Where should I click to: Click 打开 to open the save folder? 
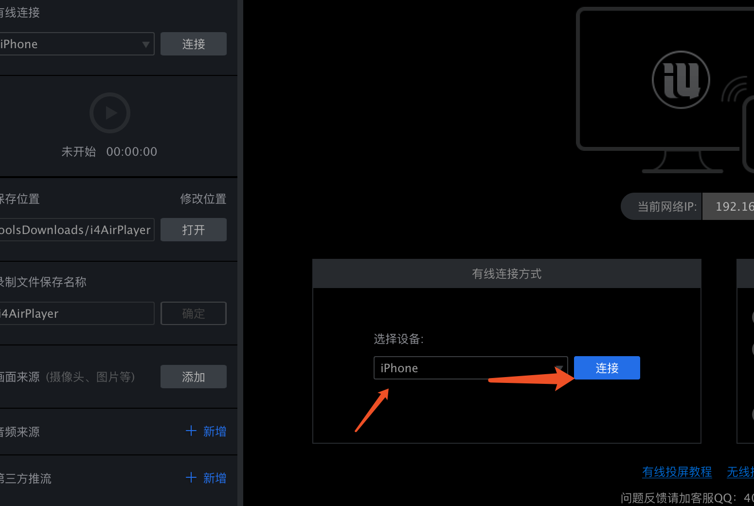click(x=193, y=229)
